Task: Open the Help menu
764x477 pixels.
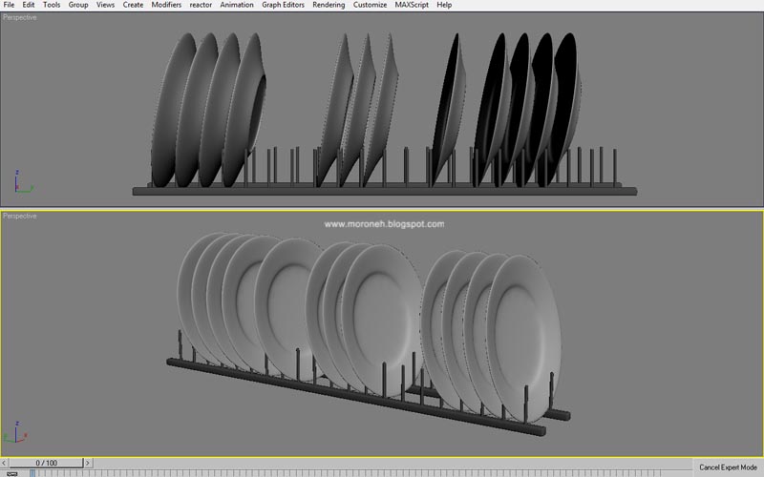Action: (444, 5)
